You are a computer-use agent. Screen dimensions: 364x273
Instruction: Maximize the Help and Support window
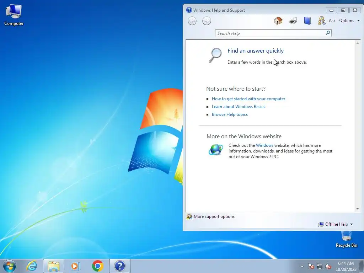[x=343, y=10]
